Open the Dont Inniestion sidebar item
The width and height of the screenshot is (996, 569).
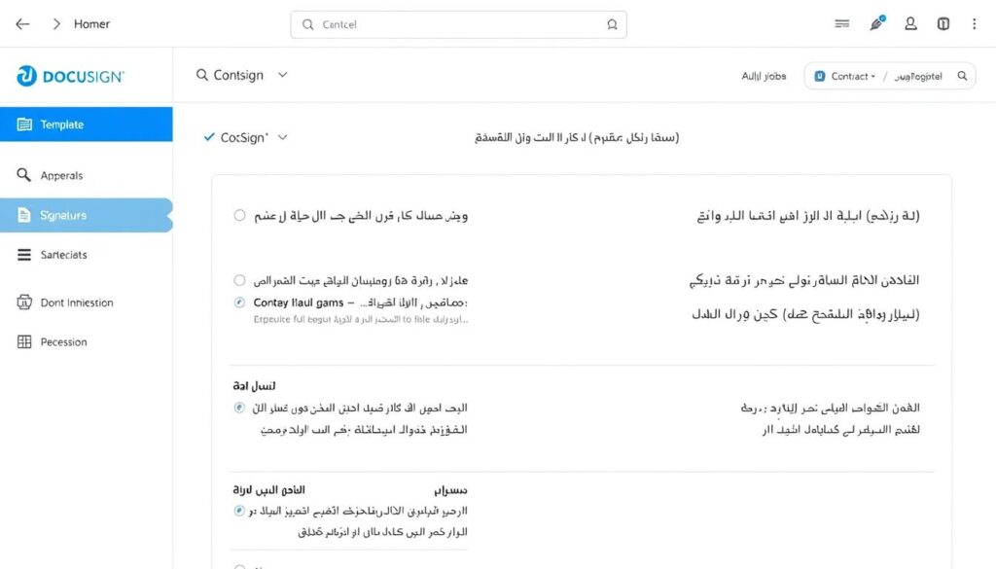click(87, 302)
